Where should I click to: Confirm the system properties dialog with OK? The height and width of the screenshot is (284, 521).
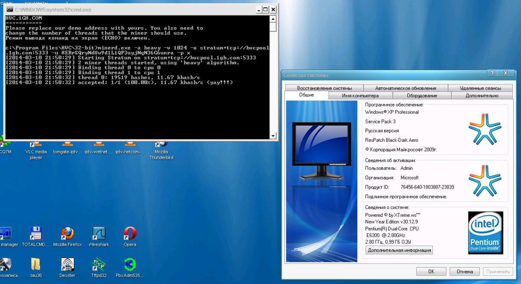point(431,271)
